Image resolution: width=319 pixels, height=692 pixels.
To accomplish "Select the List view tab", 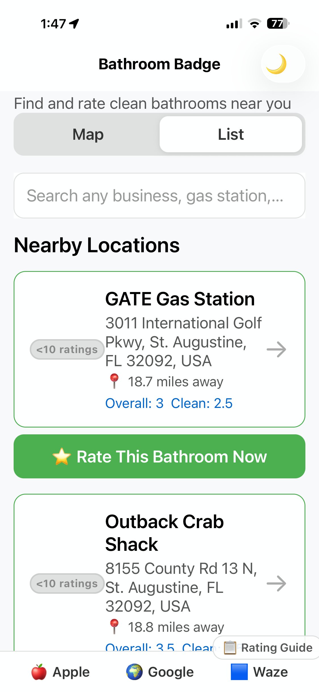I will coord(231,134).
